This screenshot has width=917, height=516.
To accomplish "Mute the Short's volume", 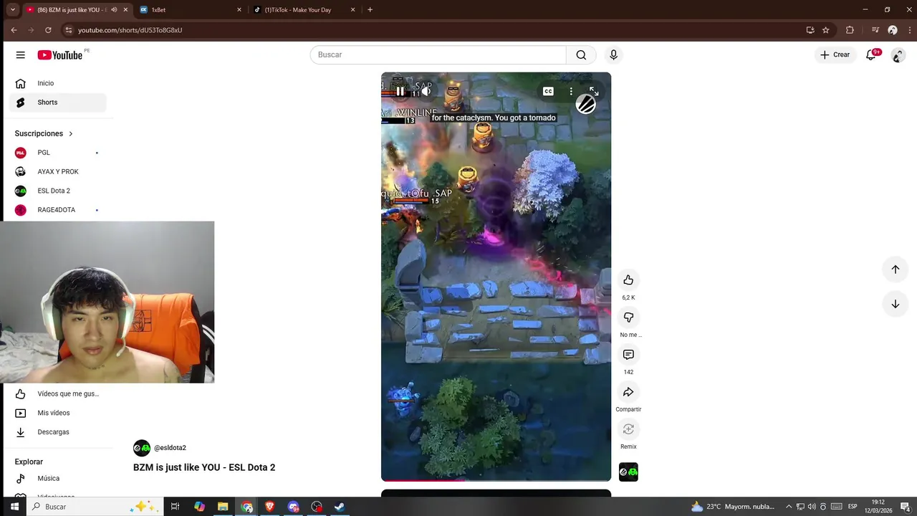I will tap(426, 91).
